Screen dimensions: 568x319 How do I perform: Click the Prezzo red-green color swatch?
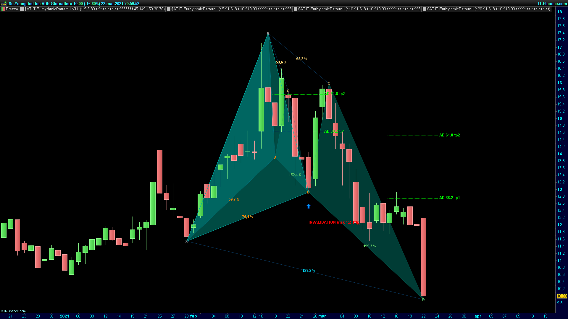(3, 9)
